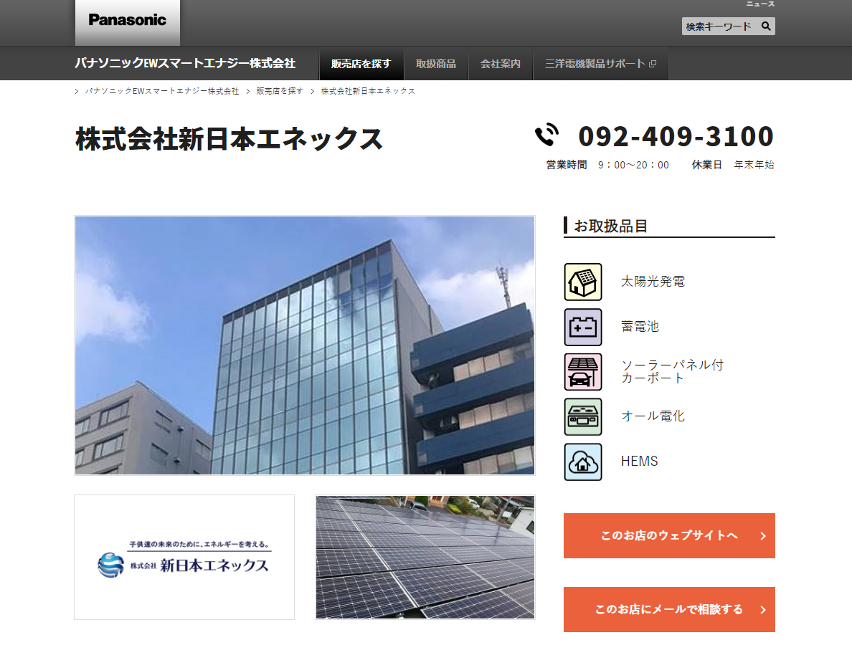Click the phone handset icon
The width and height of the screenshot is (852, 645).
pos(546,135)
